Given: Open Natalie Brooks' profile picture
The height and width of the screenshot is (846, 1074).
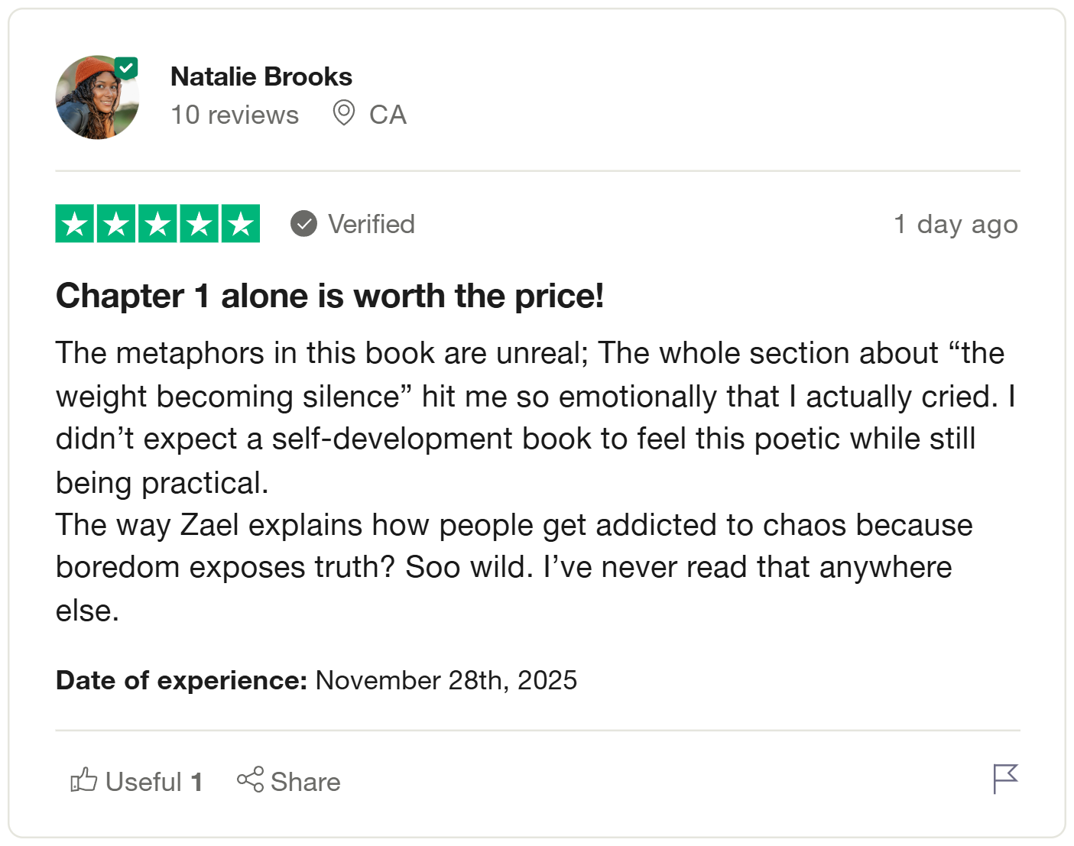Looking at the screenshot, I should click(97, 98).
